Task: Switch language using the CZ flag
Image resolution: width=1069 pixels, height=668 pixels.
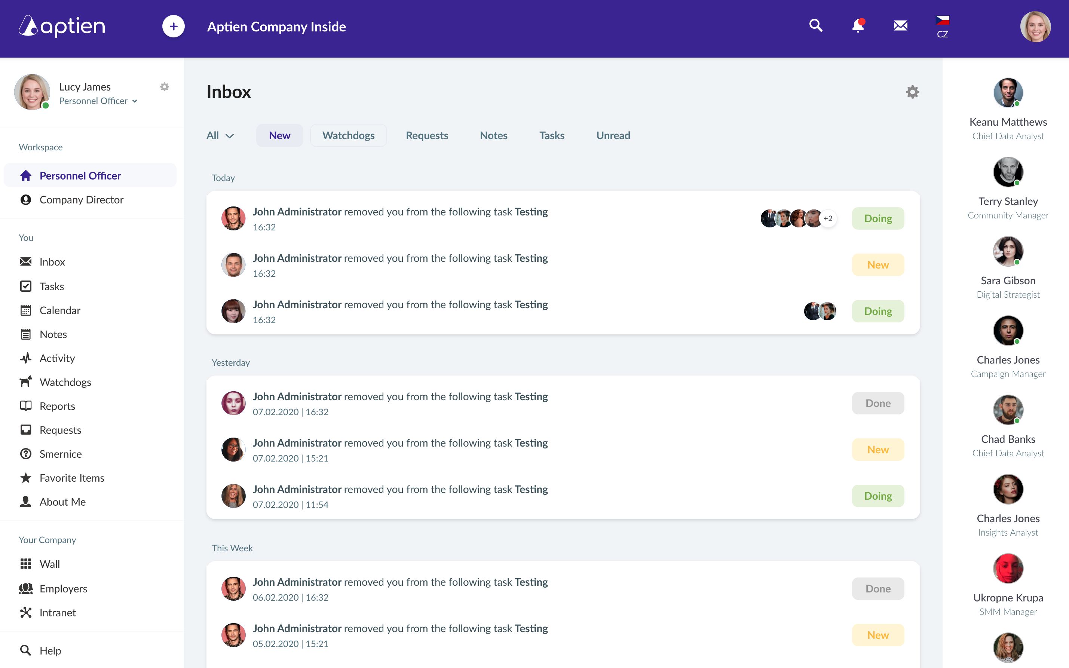Action: [x=943, y=21]
